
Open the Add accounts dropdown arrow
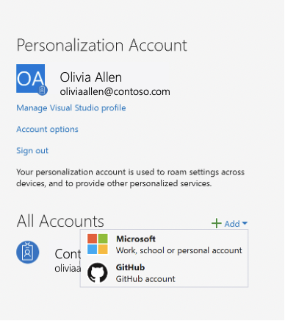click(x=245, y=223)
